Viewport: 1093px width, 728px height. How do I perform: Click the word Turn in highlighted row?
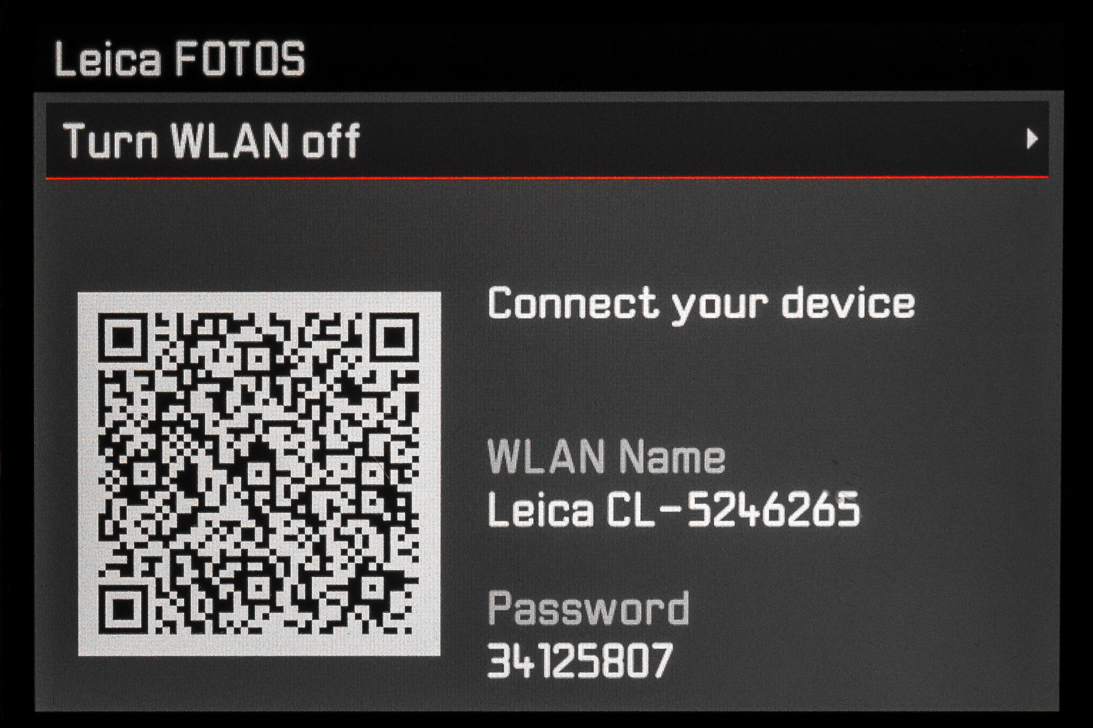point(111,140)
